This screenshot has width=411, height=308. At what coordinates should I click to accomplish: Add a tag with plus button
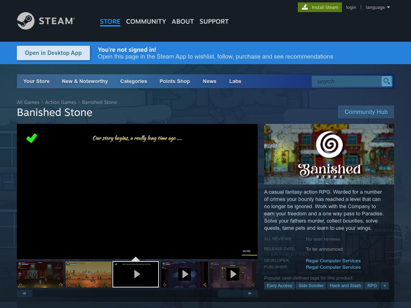385,286
